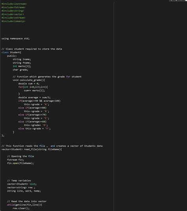Place cursor on 'string fname;'

click(x=22, y=63)
